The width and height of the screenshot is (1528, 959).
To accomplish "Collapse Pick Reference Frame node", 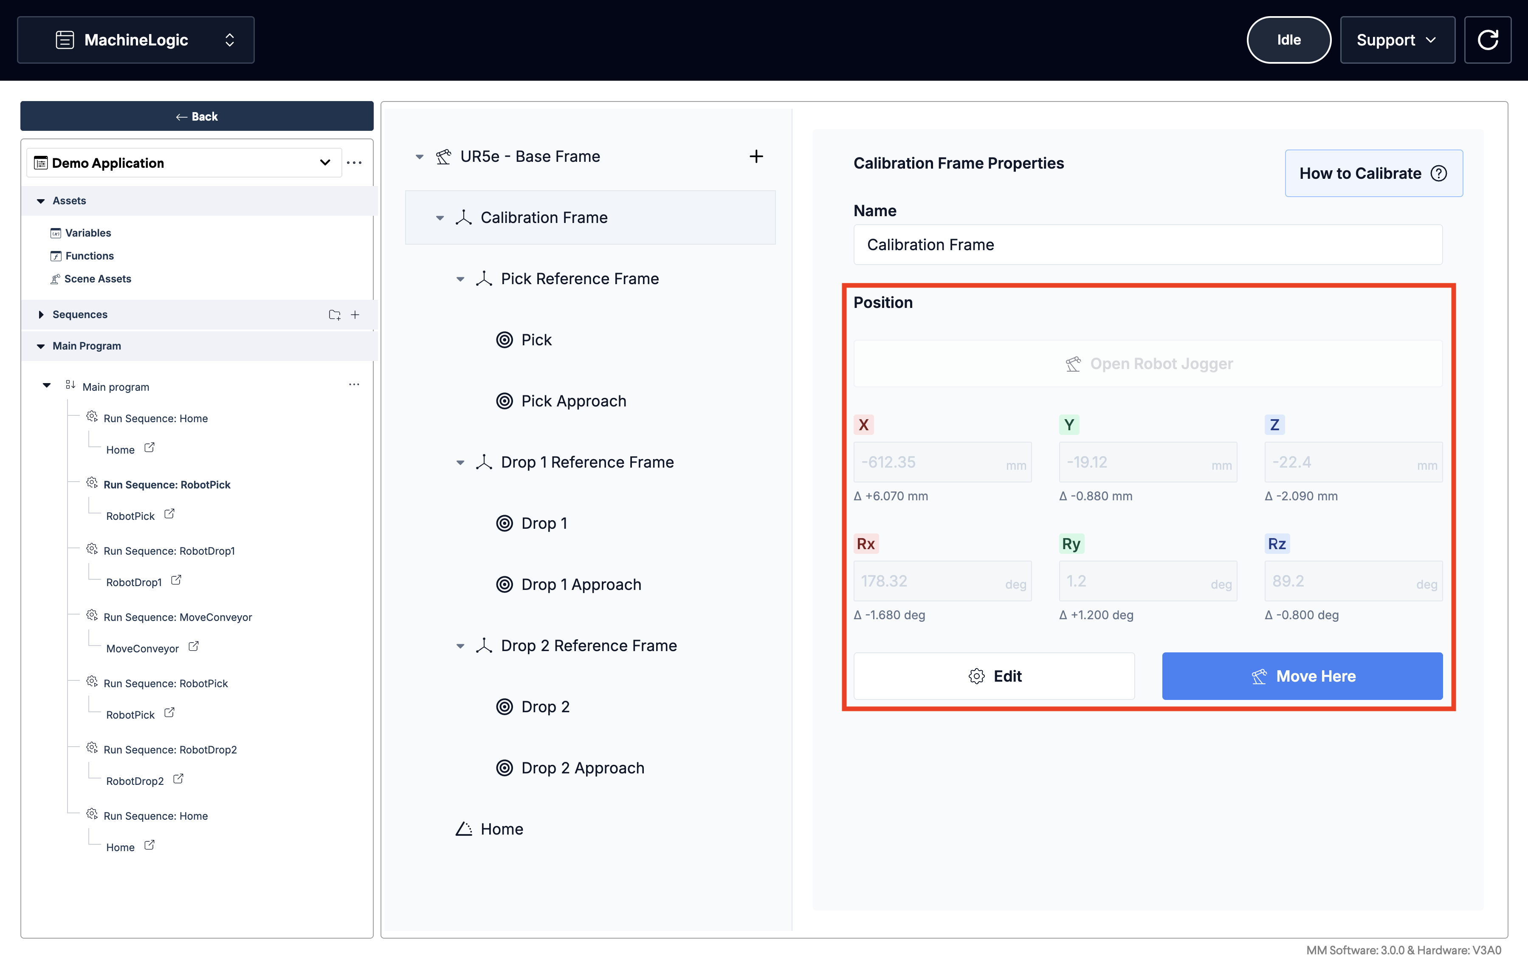I will pyautogui.click(x=460, y=279).
